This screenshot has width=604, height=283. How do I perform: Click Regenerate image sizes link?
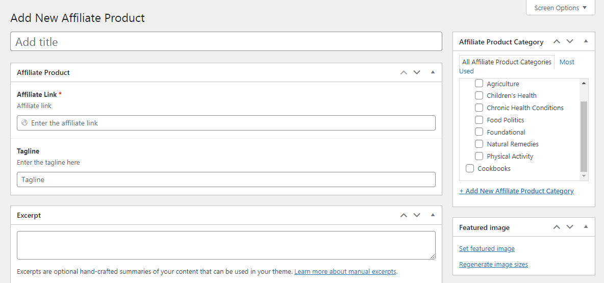coord(493,265)
